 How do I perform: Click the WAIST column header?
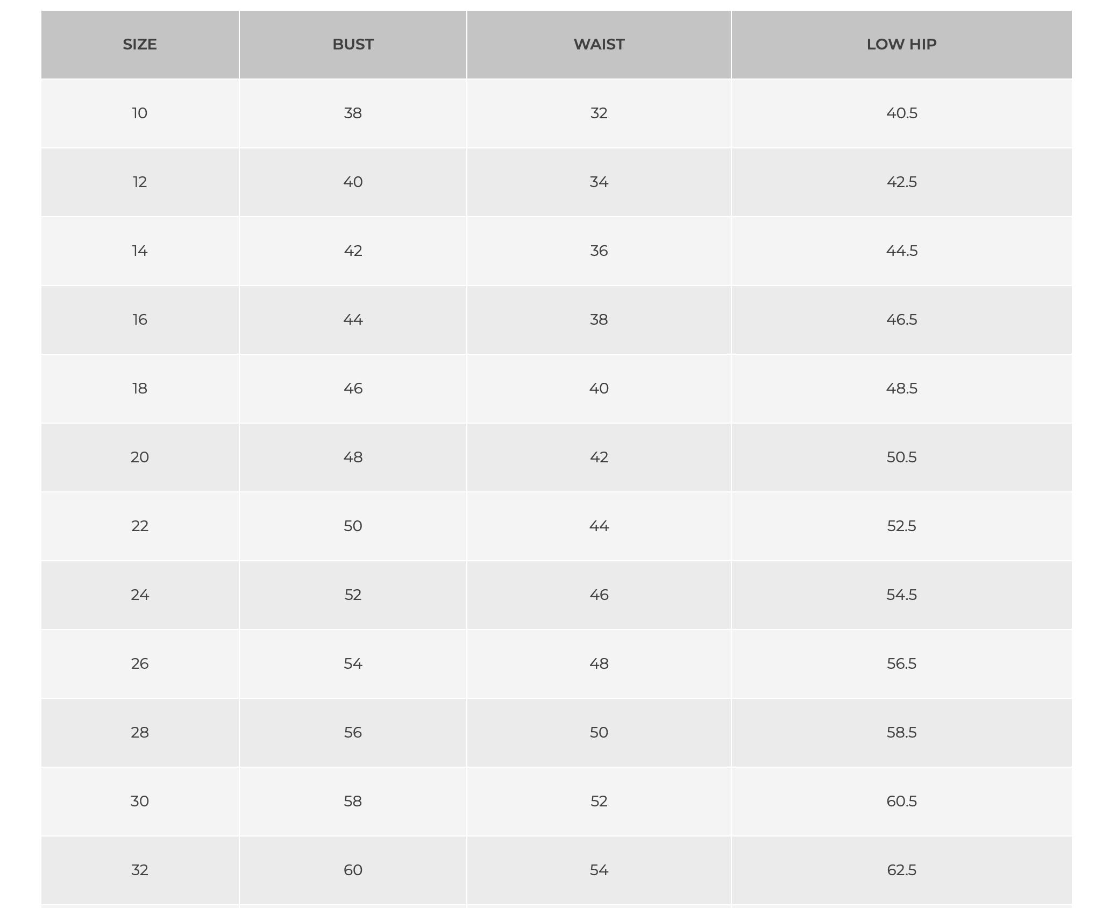click(599, 44)
